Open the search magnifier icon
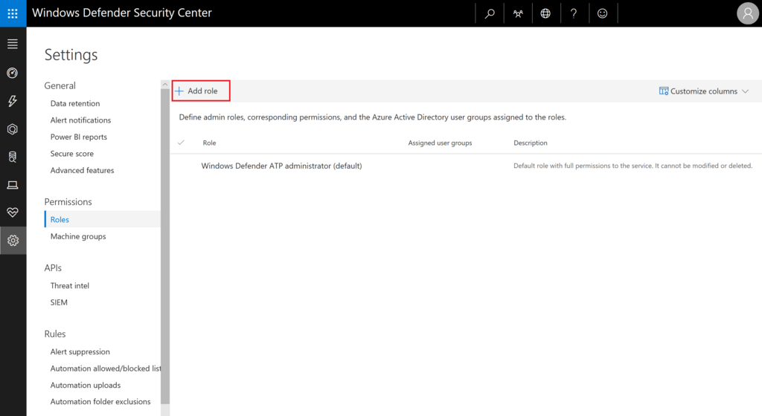The width and height of the screenshot is (762, 416). point(490,13)
